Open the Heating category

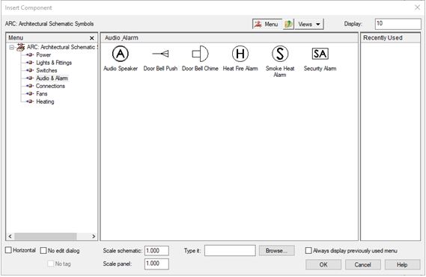tap(45, 102)
